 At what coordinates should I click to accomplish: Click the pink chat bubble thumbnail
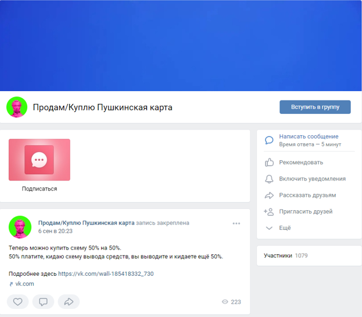click(x=40, y=160)
